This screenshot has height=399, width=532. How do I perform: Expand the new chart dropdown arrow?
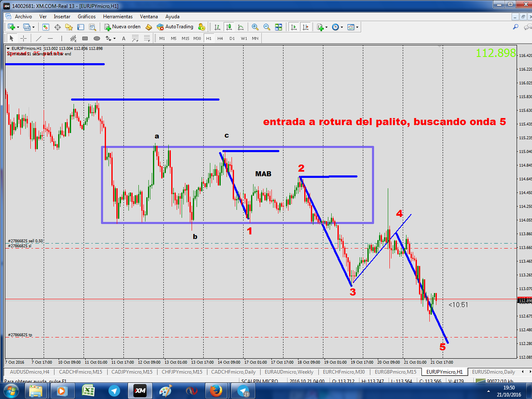click(18, 27)
